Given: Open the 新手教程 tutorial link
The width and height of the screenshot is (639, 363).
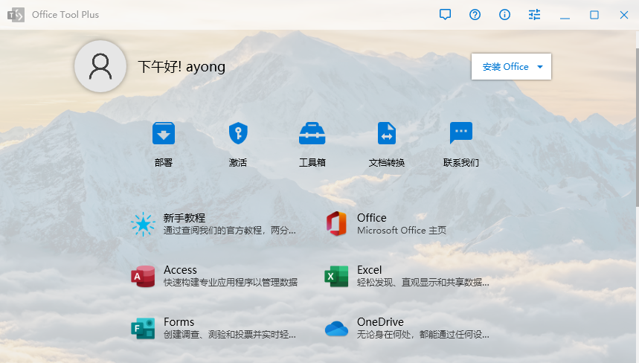Looking at the screenshot, I should [184, 218].
